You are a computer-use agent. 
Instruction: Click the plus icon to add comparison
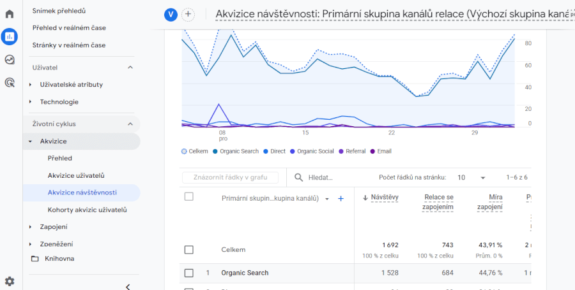[188, 15]
